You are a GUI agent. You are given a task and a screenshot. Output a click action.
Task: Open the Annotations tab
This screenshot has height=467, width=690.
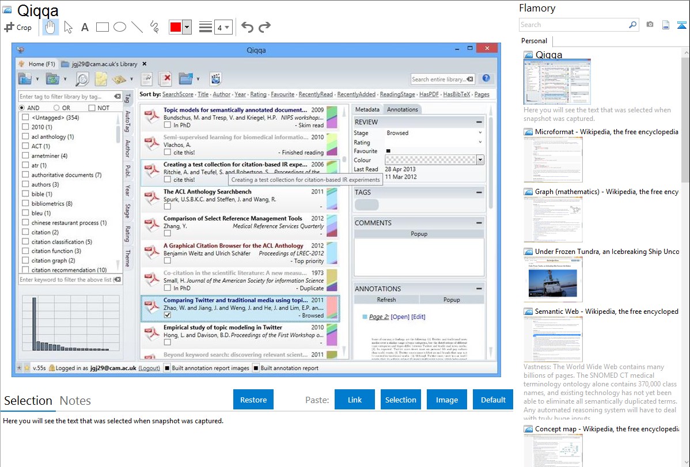(402, 109)
